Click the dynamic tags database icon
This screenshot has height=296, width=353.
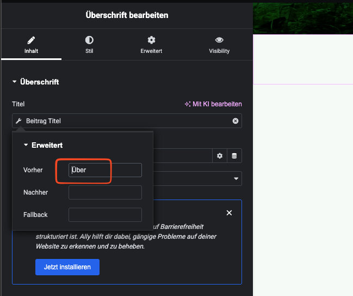(x=234, y=156)
